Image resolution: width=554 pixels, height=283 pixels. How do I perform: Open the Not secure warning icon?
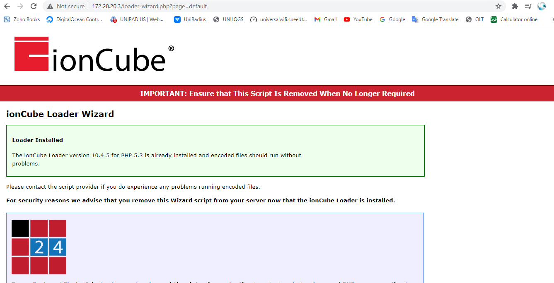click(50, 6)
